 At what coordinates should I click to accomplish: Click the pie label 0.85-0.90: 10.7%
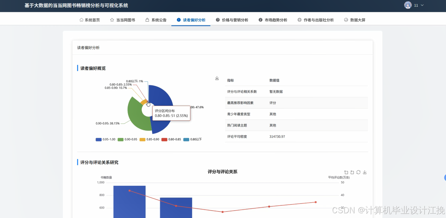pyautogui.click(x=116, y=88)
